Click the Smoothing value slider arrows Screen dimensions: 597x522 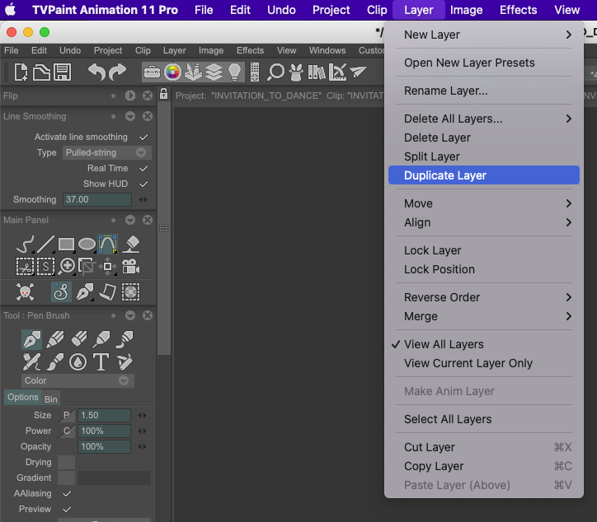coord(143,199)
